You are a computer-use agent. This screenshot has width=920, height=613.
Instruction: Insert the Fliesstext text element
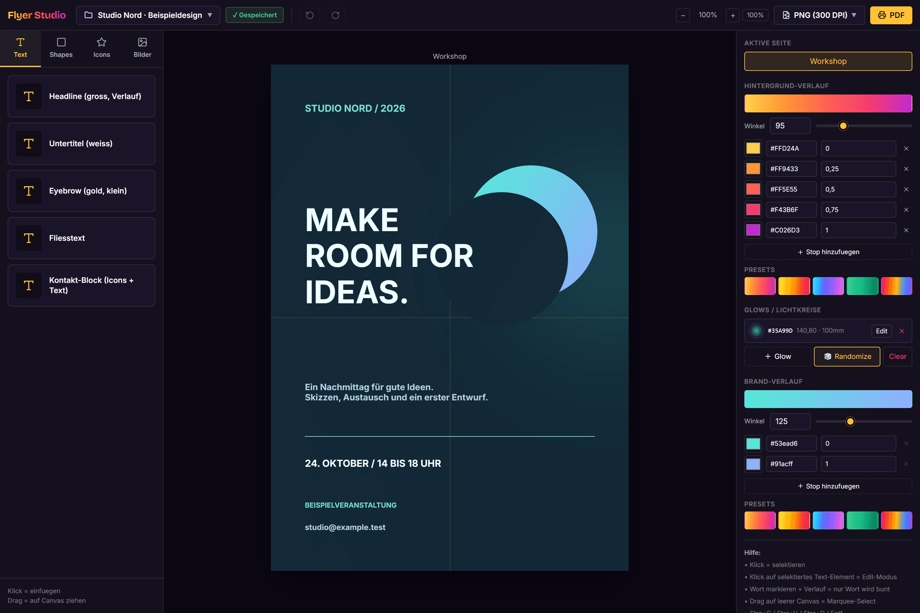coord(81,238)
